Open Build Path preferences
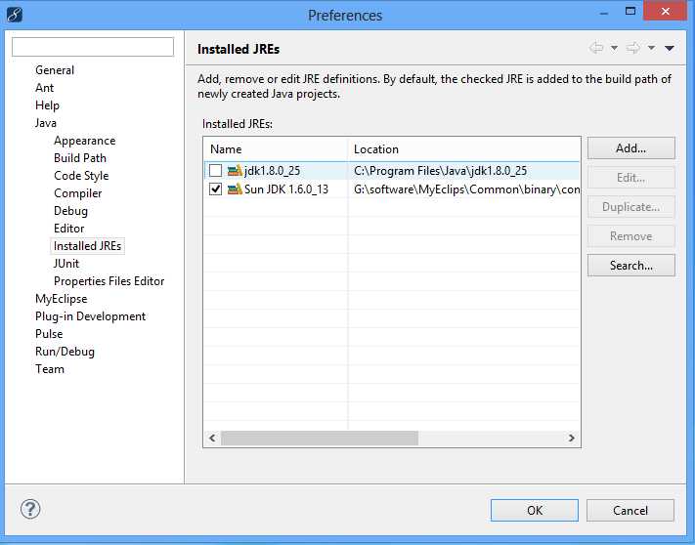This screenshot has width=695, height=545. (x=80, y=158)
